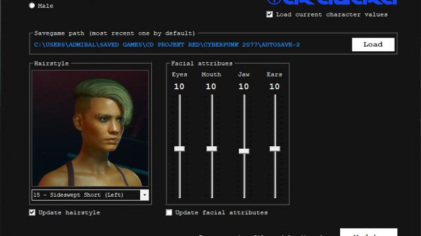Screen dimensions: 421x236
Task: Click the hairstyle preview image
Action: (90, 128)
